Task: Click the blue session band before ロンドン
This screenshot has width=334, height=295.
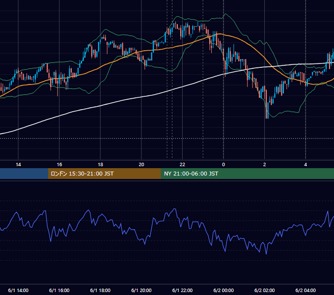Action: click(x=24, y=174)
